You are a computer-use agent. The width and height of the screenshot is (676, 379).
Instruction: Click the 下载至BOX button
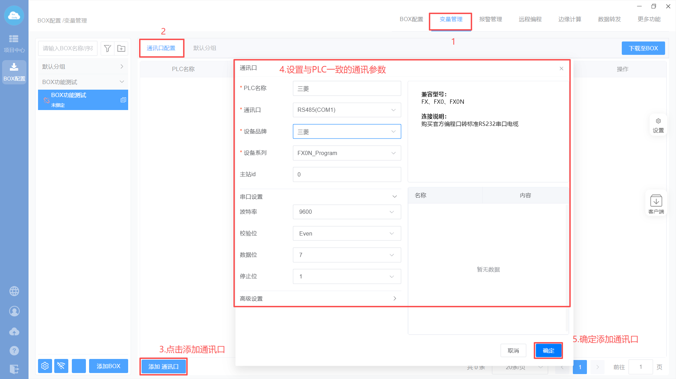tap(643, 49)
